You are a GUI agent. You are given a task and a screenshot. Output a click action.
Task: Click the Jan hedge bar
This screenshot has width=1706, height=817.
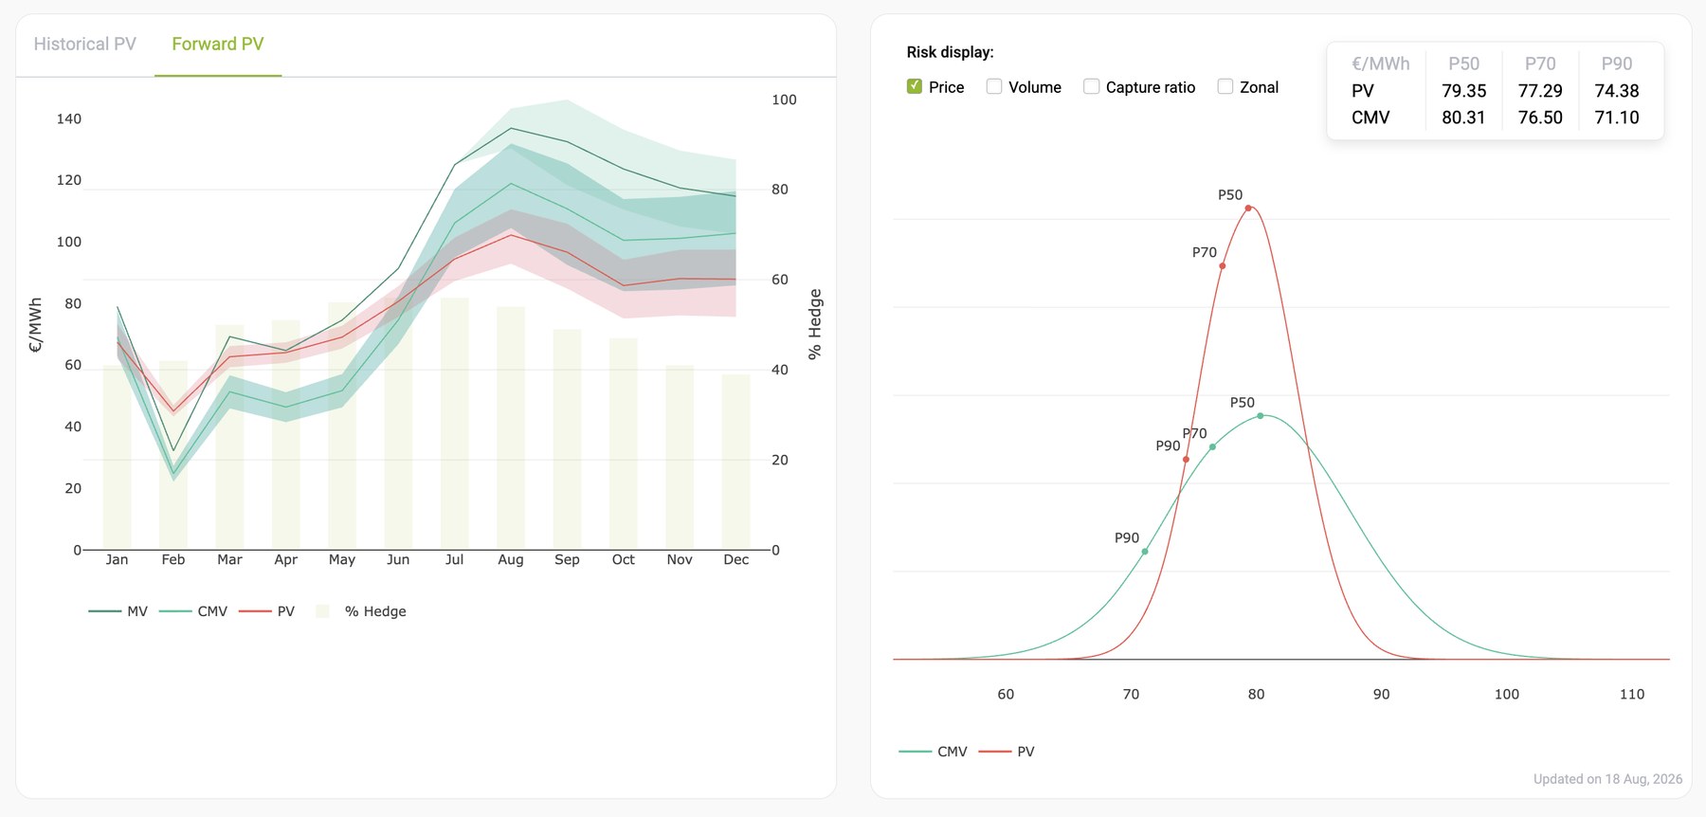point(117,458)
